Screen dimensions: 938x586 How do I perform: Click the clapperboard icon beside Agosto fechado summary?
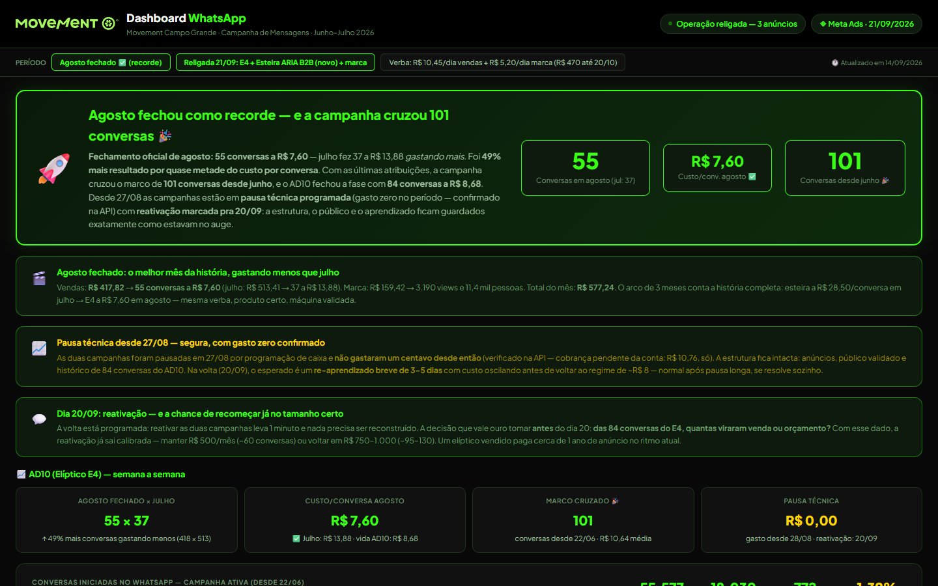click(x=39, y=279)
